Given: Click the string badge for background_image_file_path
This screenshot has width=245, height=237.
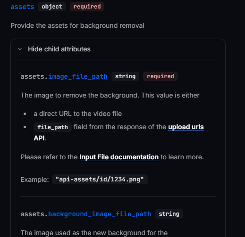Looking at the screenshot, I should coord(169,214).
